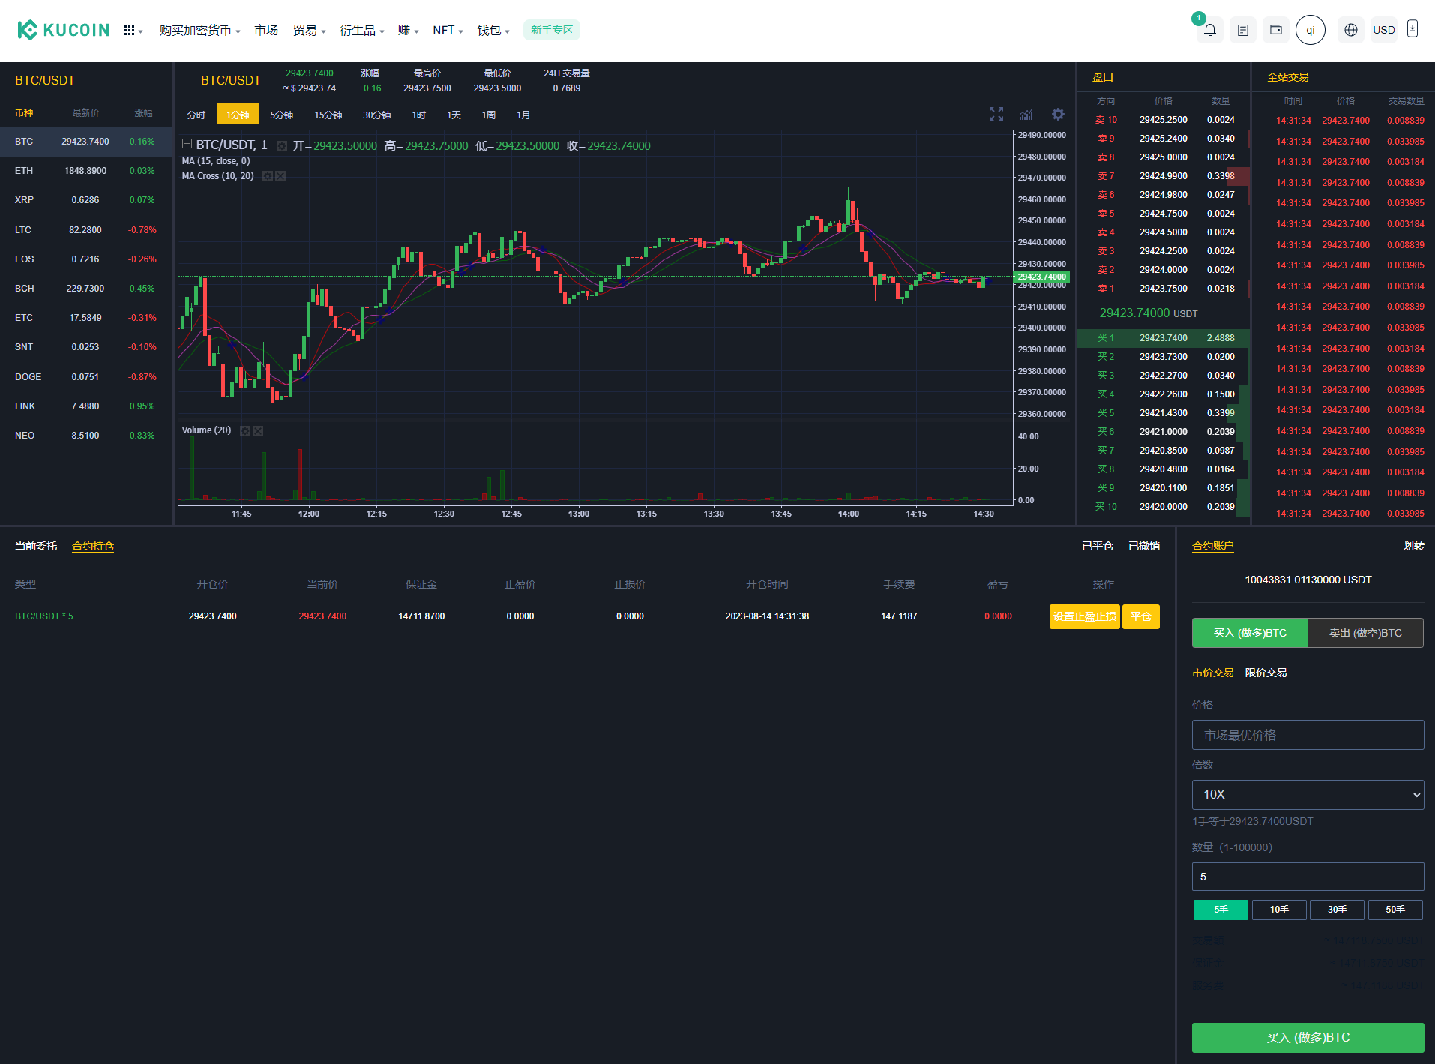The height and width of the screenshot is (1064, 1435).
Task: Open the orders document icon
Action: [x=1242, y=31]
